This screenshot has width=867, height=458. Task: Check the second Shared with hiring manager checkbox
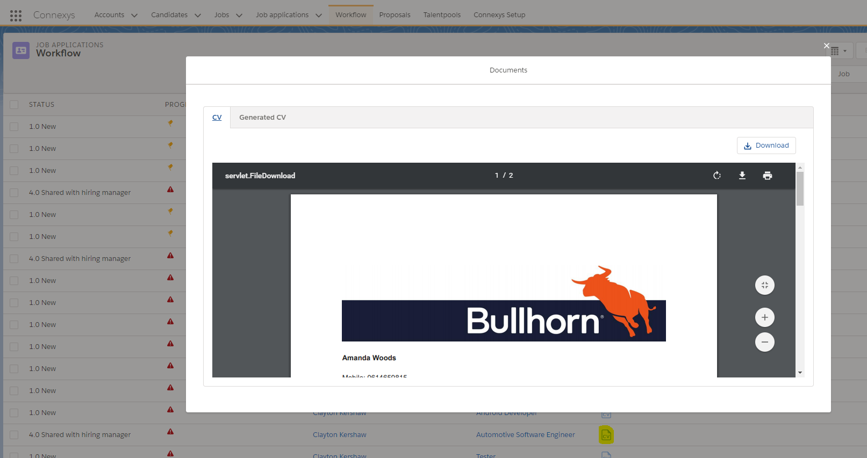coord(14,259)
